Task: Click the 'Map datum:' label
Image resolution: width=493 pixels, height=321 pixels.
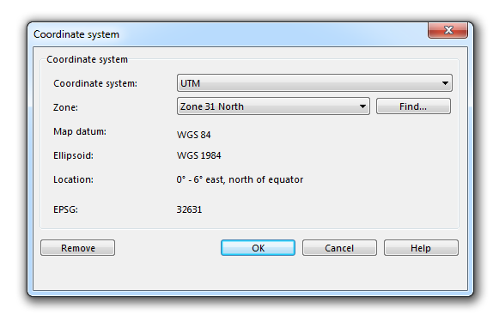Action: pos(80,131)
